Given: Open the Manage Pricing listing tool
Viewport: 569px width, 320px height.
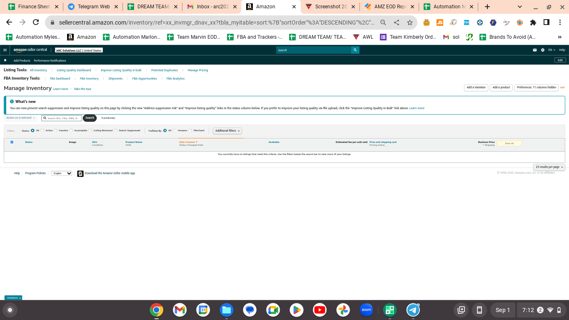Looking at the screenshot, I should [x=198, y=70].
